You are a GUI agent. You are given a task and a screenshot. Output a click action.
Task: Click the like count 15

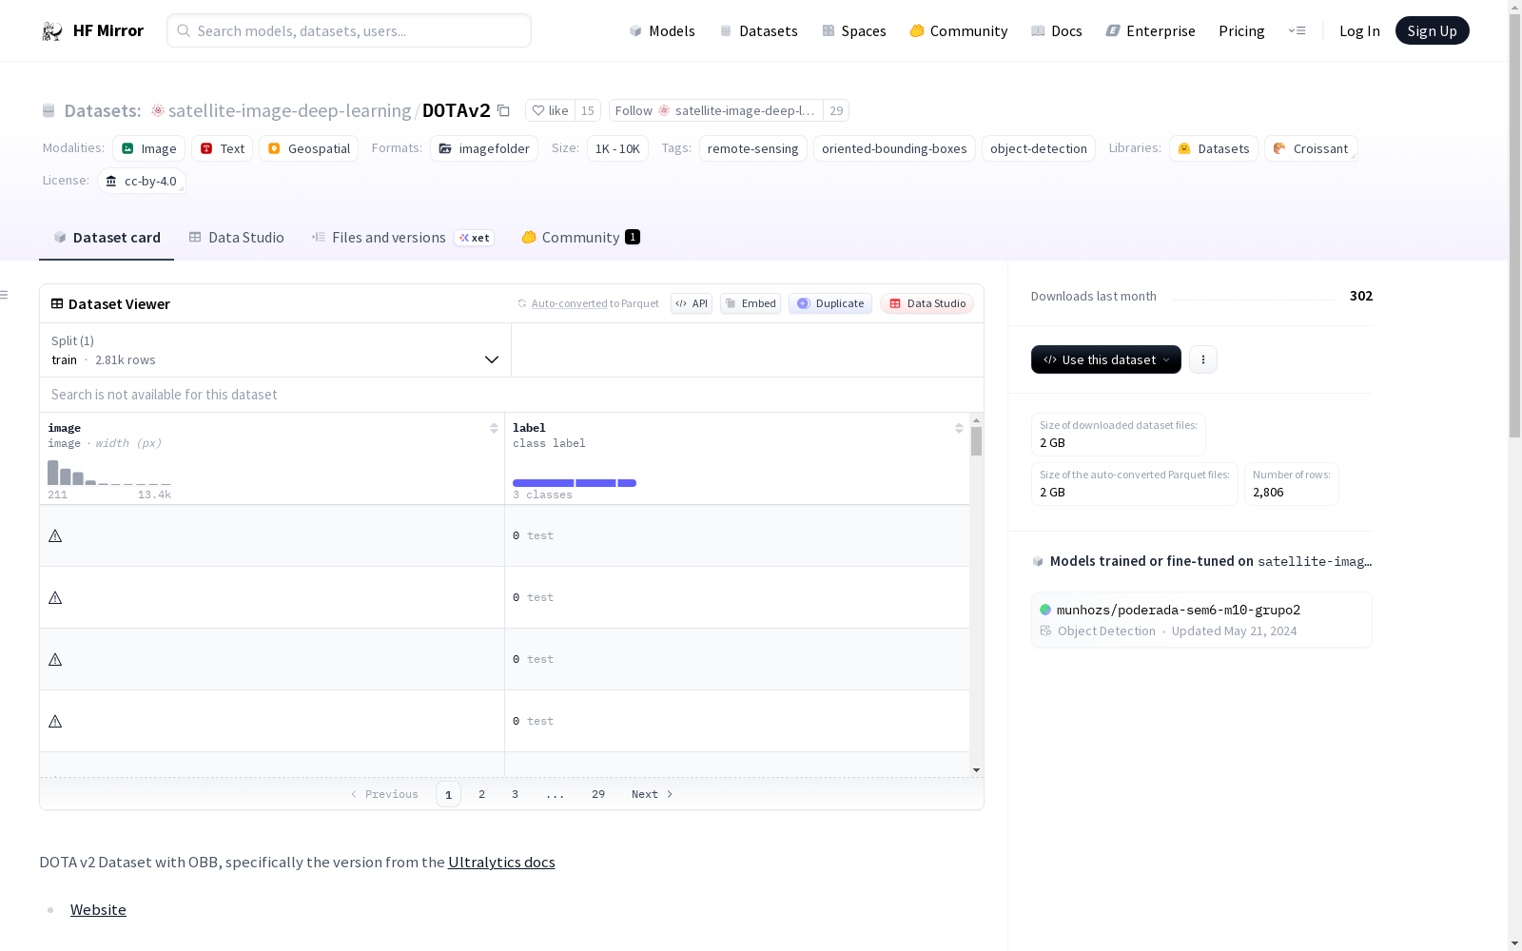(588, 110)
